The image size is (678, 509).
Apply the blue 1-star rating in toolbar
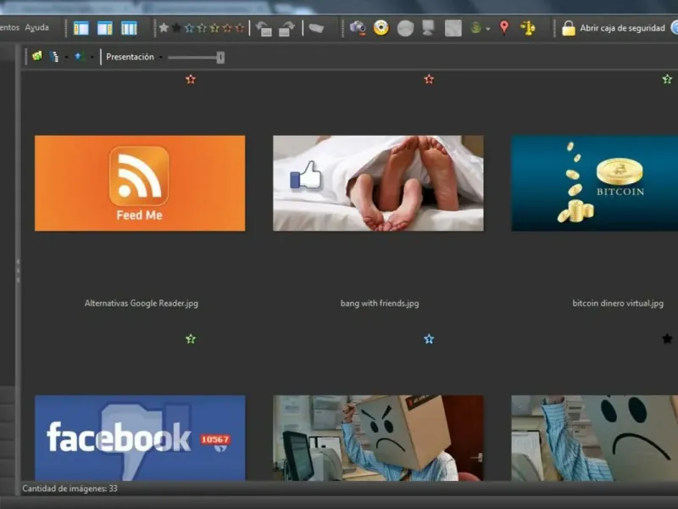click(189, 28)
